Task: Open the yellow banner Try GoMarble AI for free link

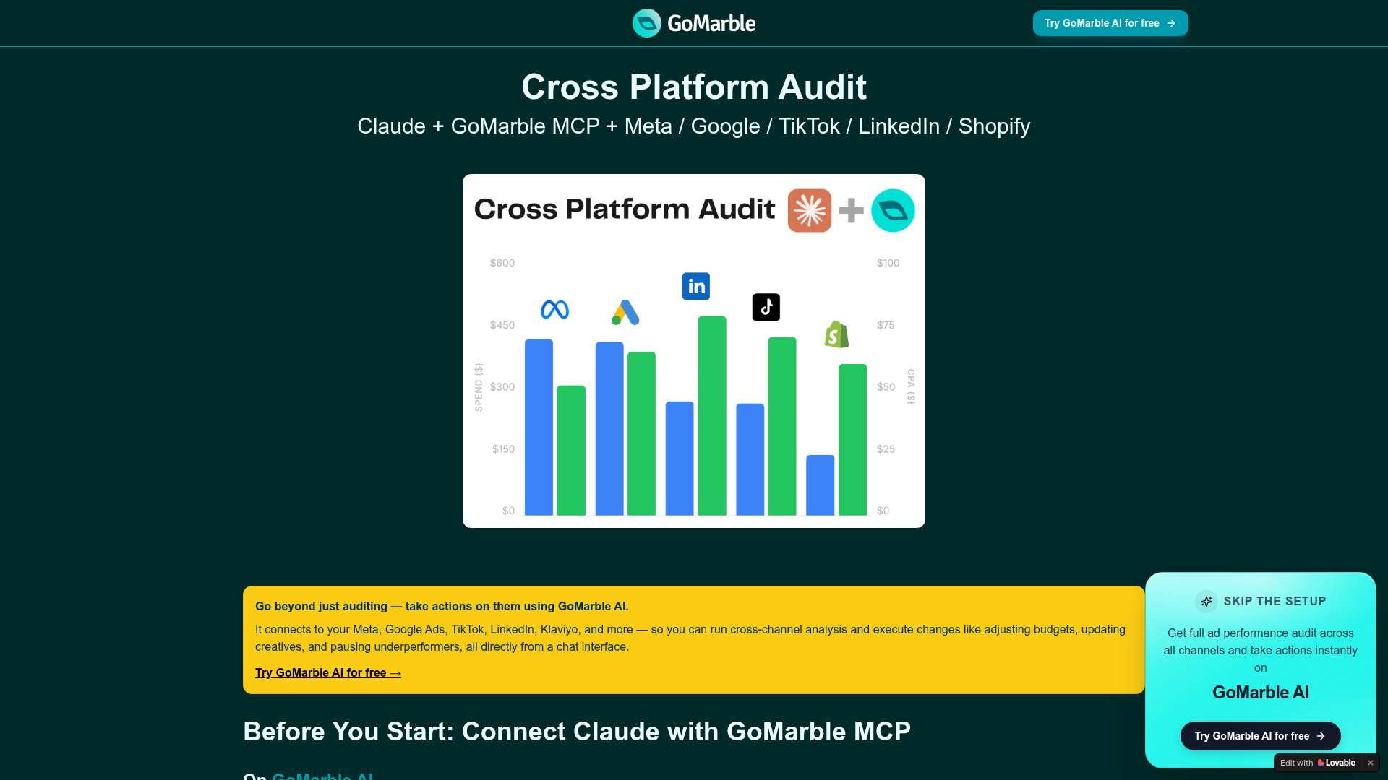Action: coord(328,672)
